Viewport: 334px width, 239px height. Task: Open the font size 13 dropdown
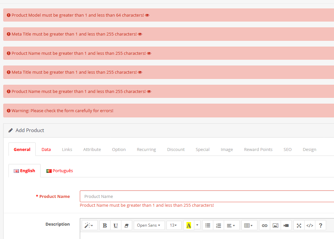(174, 225)
